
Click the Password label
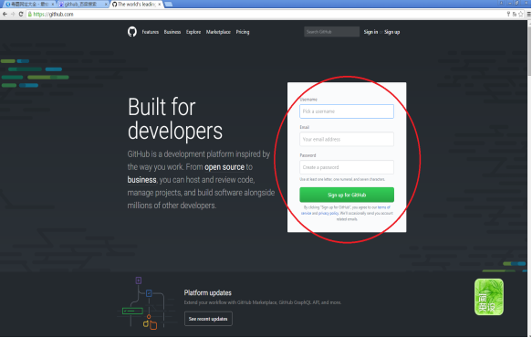(x=308, y=155)
